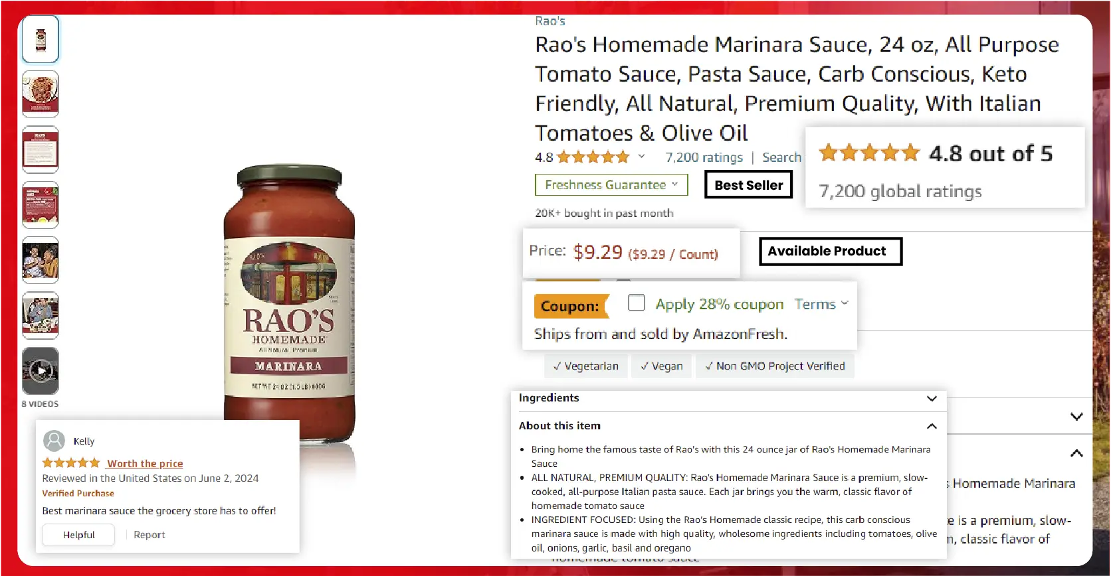Viewport: 1111px width, 576px height.
Task: Click the Search link next to ratings
Action: 781,157
